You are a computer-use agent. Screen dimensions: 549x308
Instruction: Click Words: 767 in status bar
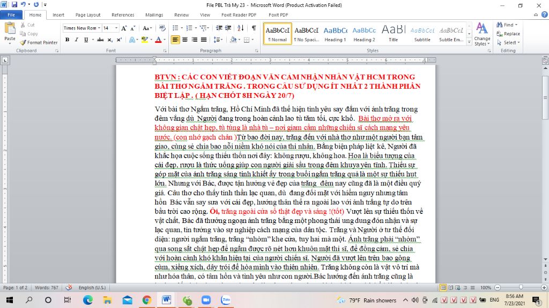tap(46, 287)
